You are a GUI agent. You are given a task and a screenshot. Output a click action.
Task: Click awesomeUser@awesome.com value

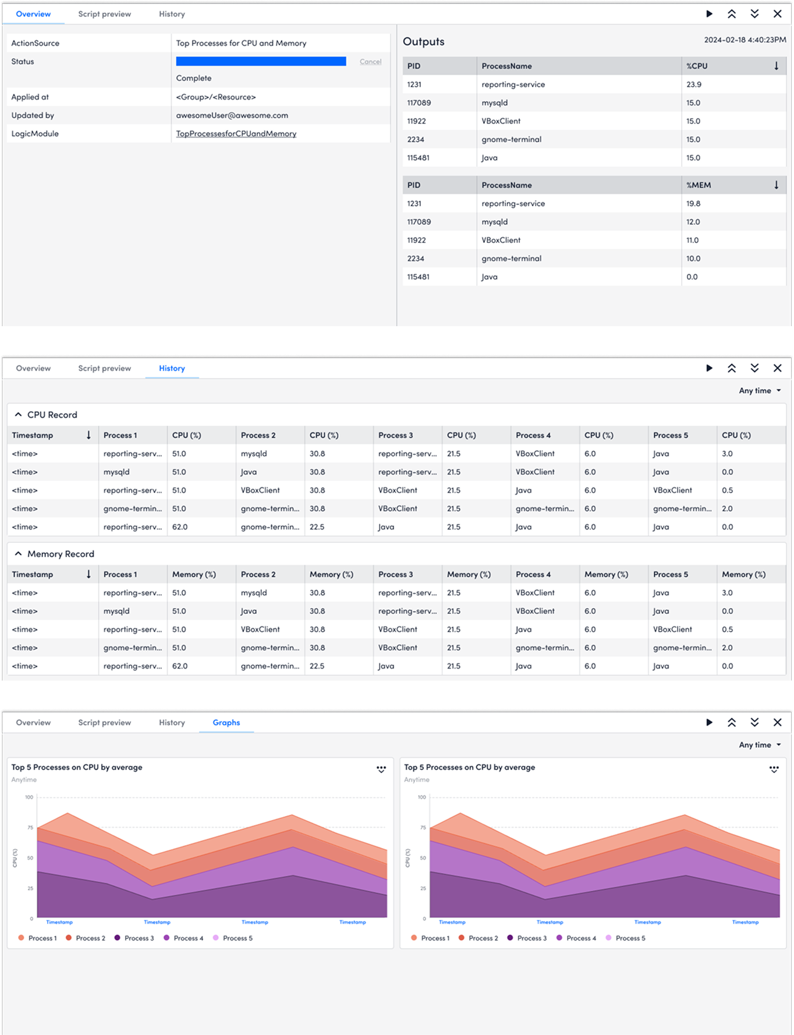point(232,115)
